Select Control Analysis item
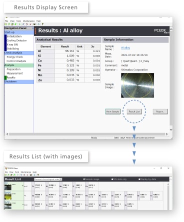This screenshot has height=222, width=184. point(16,61)
